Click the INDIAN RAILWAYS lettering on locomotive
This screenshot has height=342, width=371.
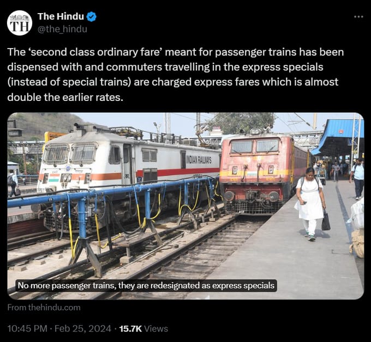199,160
